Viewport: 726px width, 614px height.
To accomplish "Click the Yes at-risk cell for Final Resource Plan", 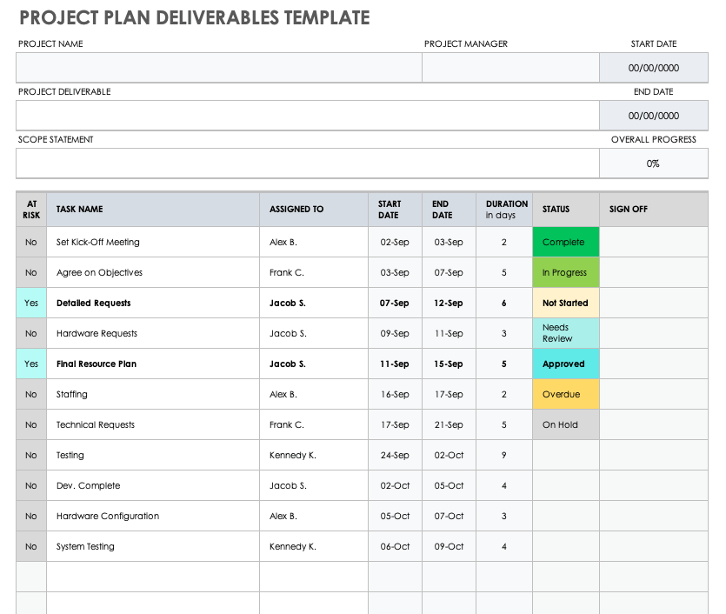I will [31, 364].
